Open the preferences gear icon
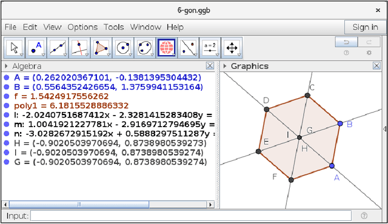Image resolution: width=388 pixels, height=224 pixels. [369, 53]
